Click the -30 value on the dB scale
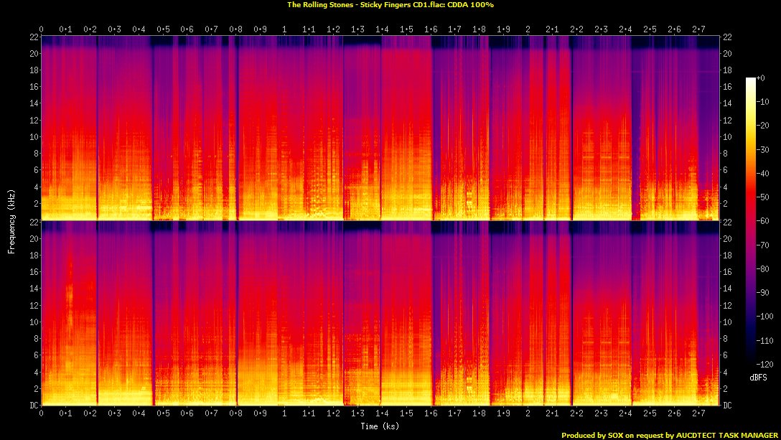The image size is (781, 440). (764, 149)
